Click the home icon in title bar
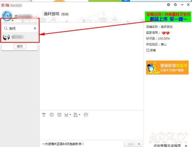Image resolution: width=192 pixels, height=147 pixels. coord(175,5)
